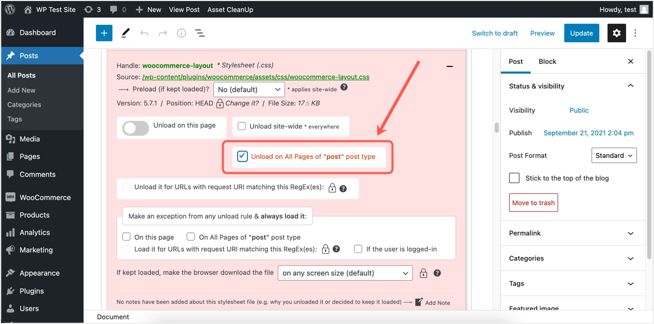
Task: Open Asset CleanUp in the admin bar
Action: point(230,9)
